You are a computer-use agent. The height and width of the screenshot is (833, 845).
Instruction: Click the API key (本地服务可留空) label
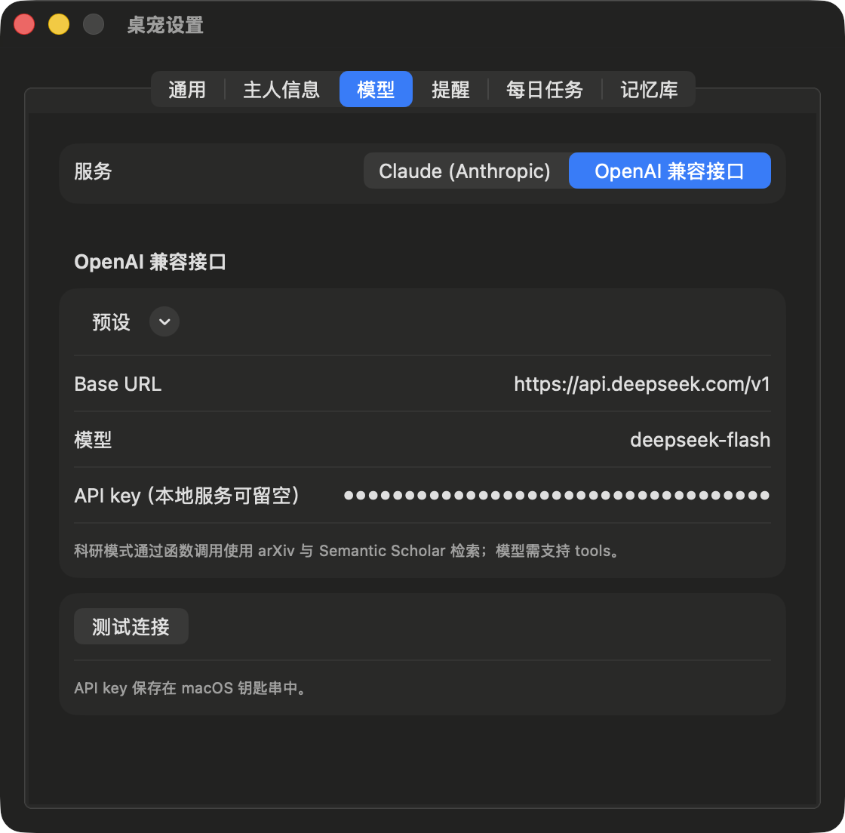coord(187,496)
